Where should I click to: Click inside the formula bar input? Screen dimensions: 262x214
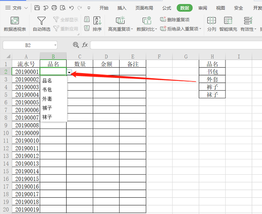[176, 45]
